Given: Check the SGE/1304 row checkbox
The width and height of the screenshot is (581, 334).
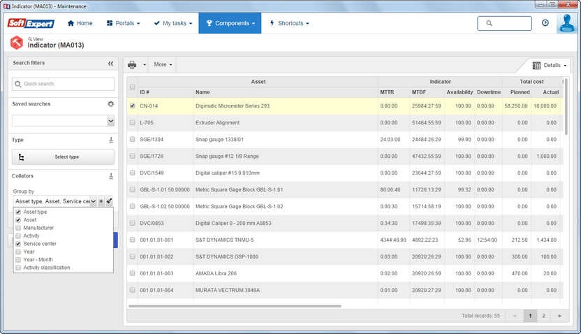Looking at the screenshot, I should click(132, 139).
